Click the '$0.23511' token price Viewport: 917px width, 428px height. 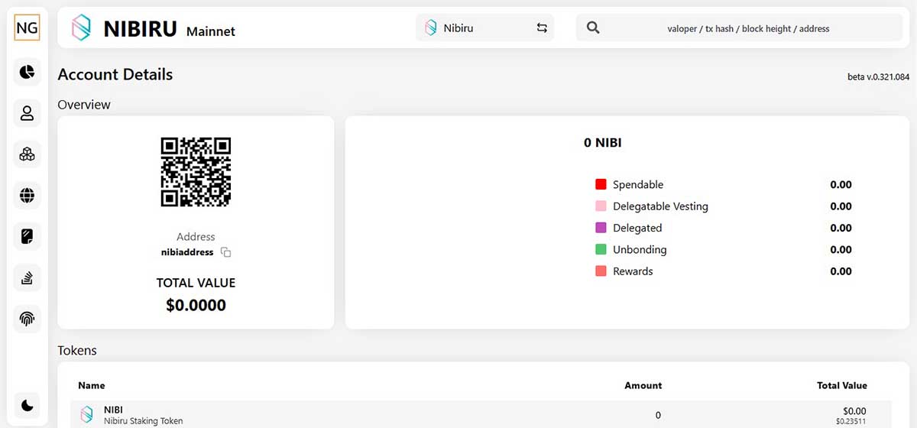(853, 421)
